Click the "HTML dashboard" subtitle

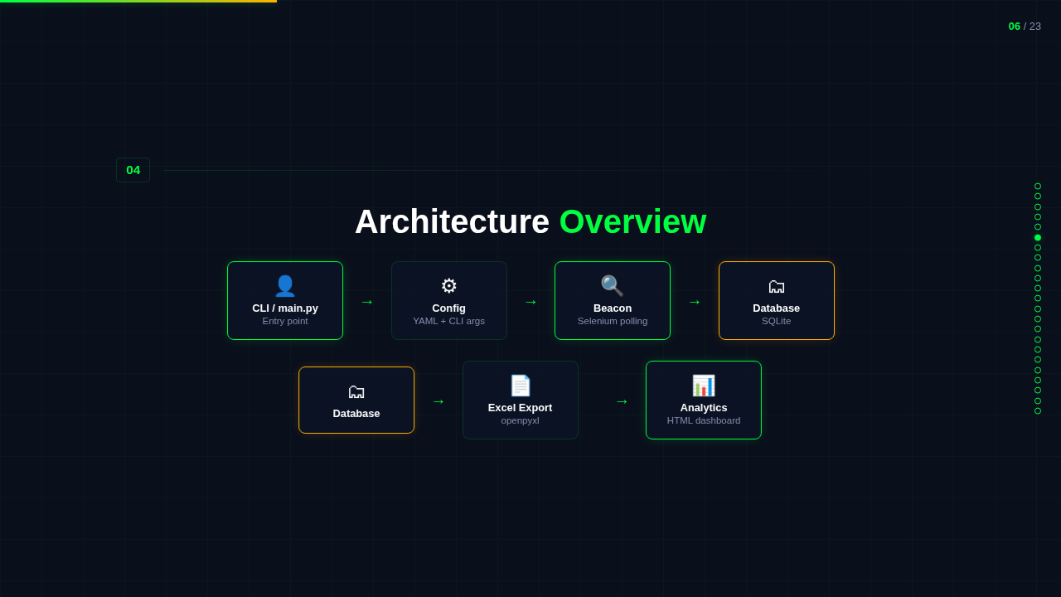pyautogui.click(x=704, y=420)
